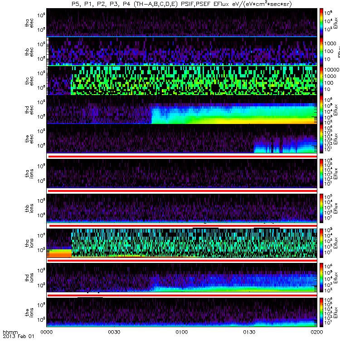Click the 'thd ions' panel label
This screenshot has height=362, width=340.
29,278
